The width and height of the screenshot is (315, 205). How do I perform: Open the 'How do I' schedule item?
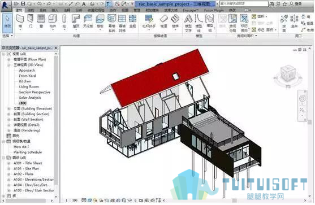[x=21, y=147]
